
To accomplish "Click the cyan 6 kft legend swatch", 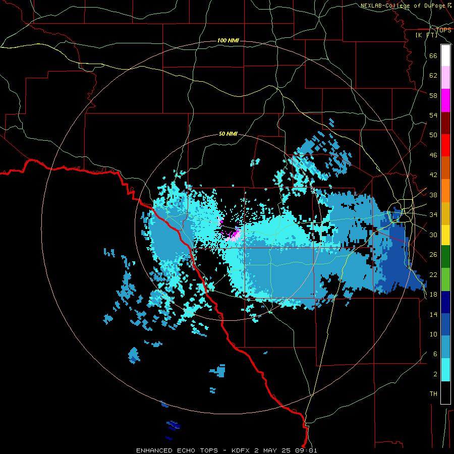I will click(445, 370).
